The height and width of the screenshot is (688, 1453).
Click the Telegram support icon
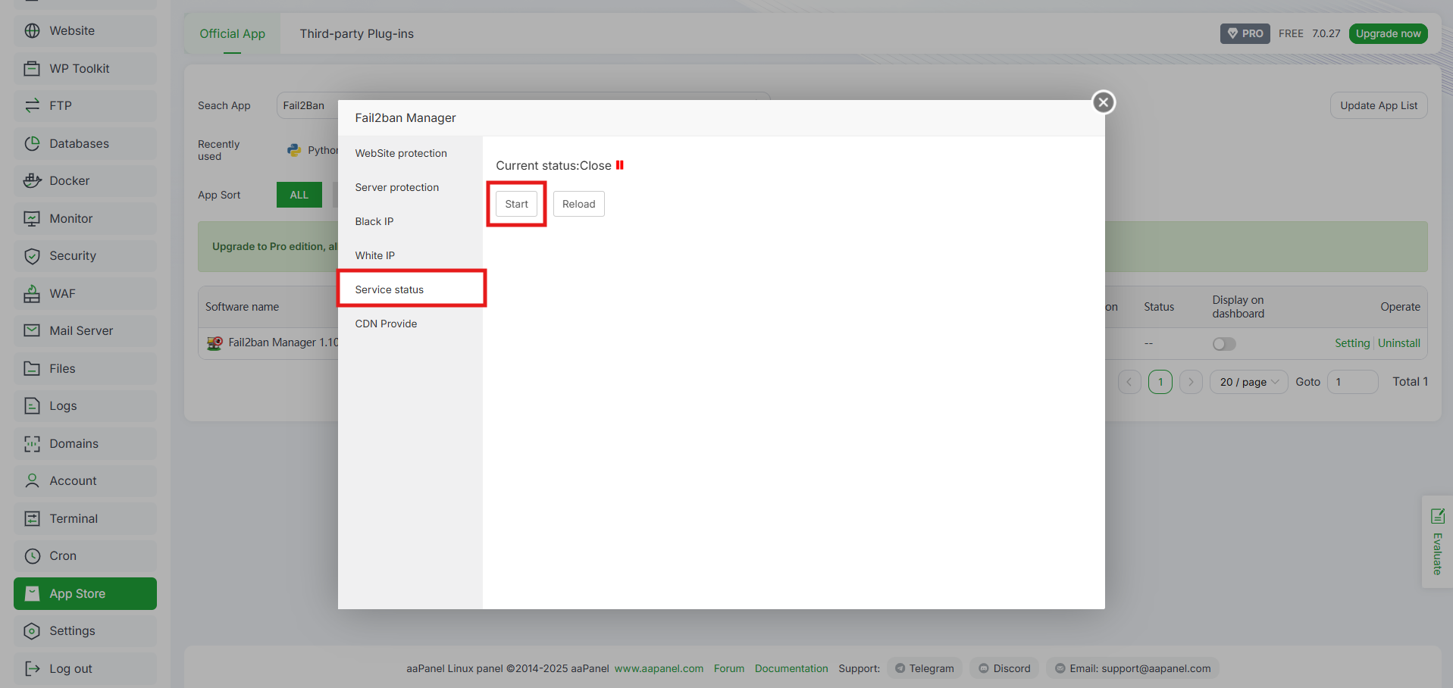point(900,668)
